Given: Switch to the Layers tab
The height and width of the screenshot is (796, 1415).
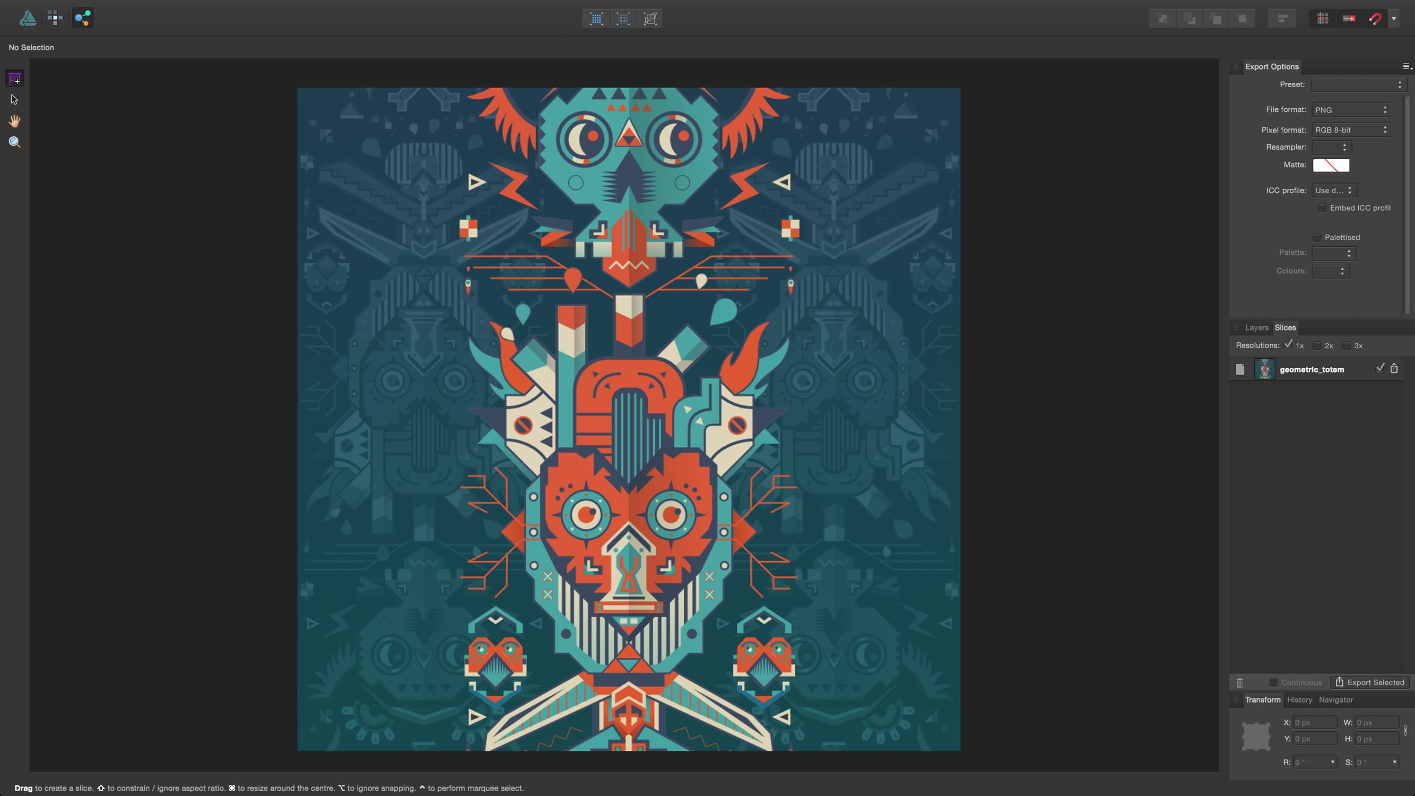Looking at the screenshot, I should (1256, 327).
